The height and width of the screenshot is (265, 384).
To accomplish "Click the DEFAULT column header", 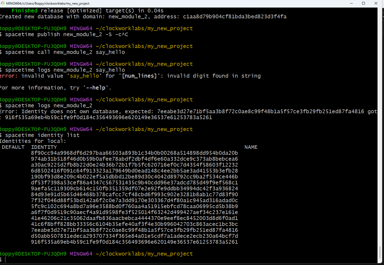I will pos(13,147).
